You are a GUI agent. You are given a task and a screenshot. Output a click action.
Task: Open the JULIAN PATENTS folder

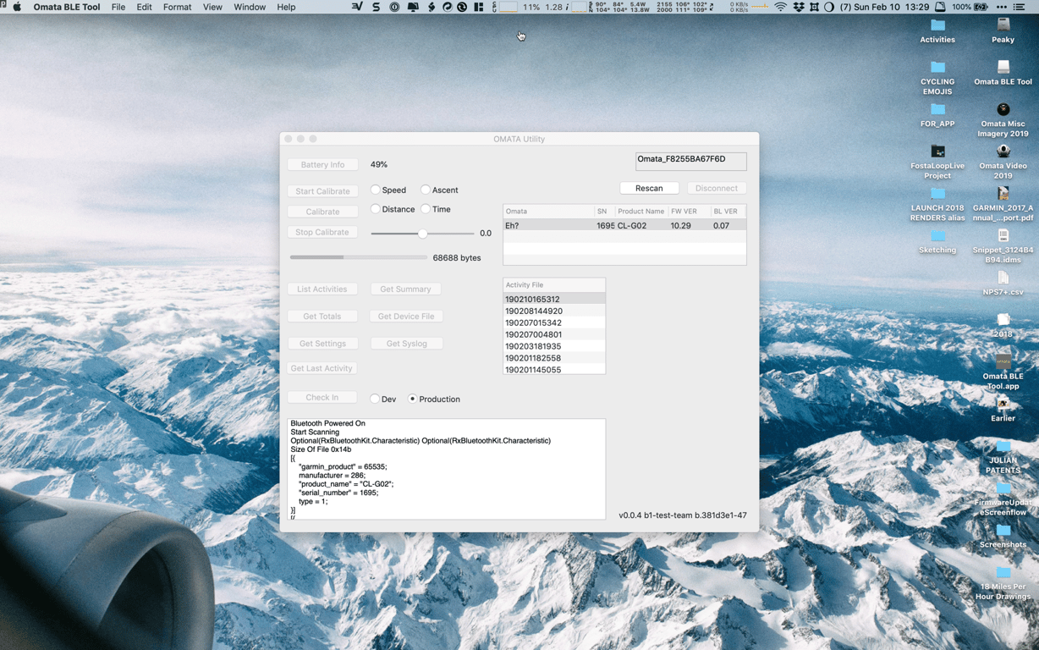click(1003, 446)
